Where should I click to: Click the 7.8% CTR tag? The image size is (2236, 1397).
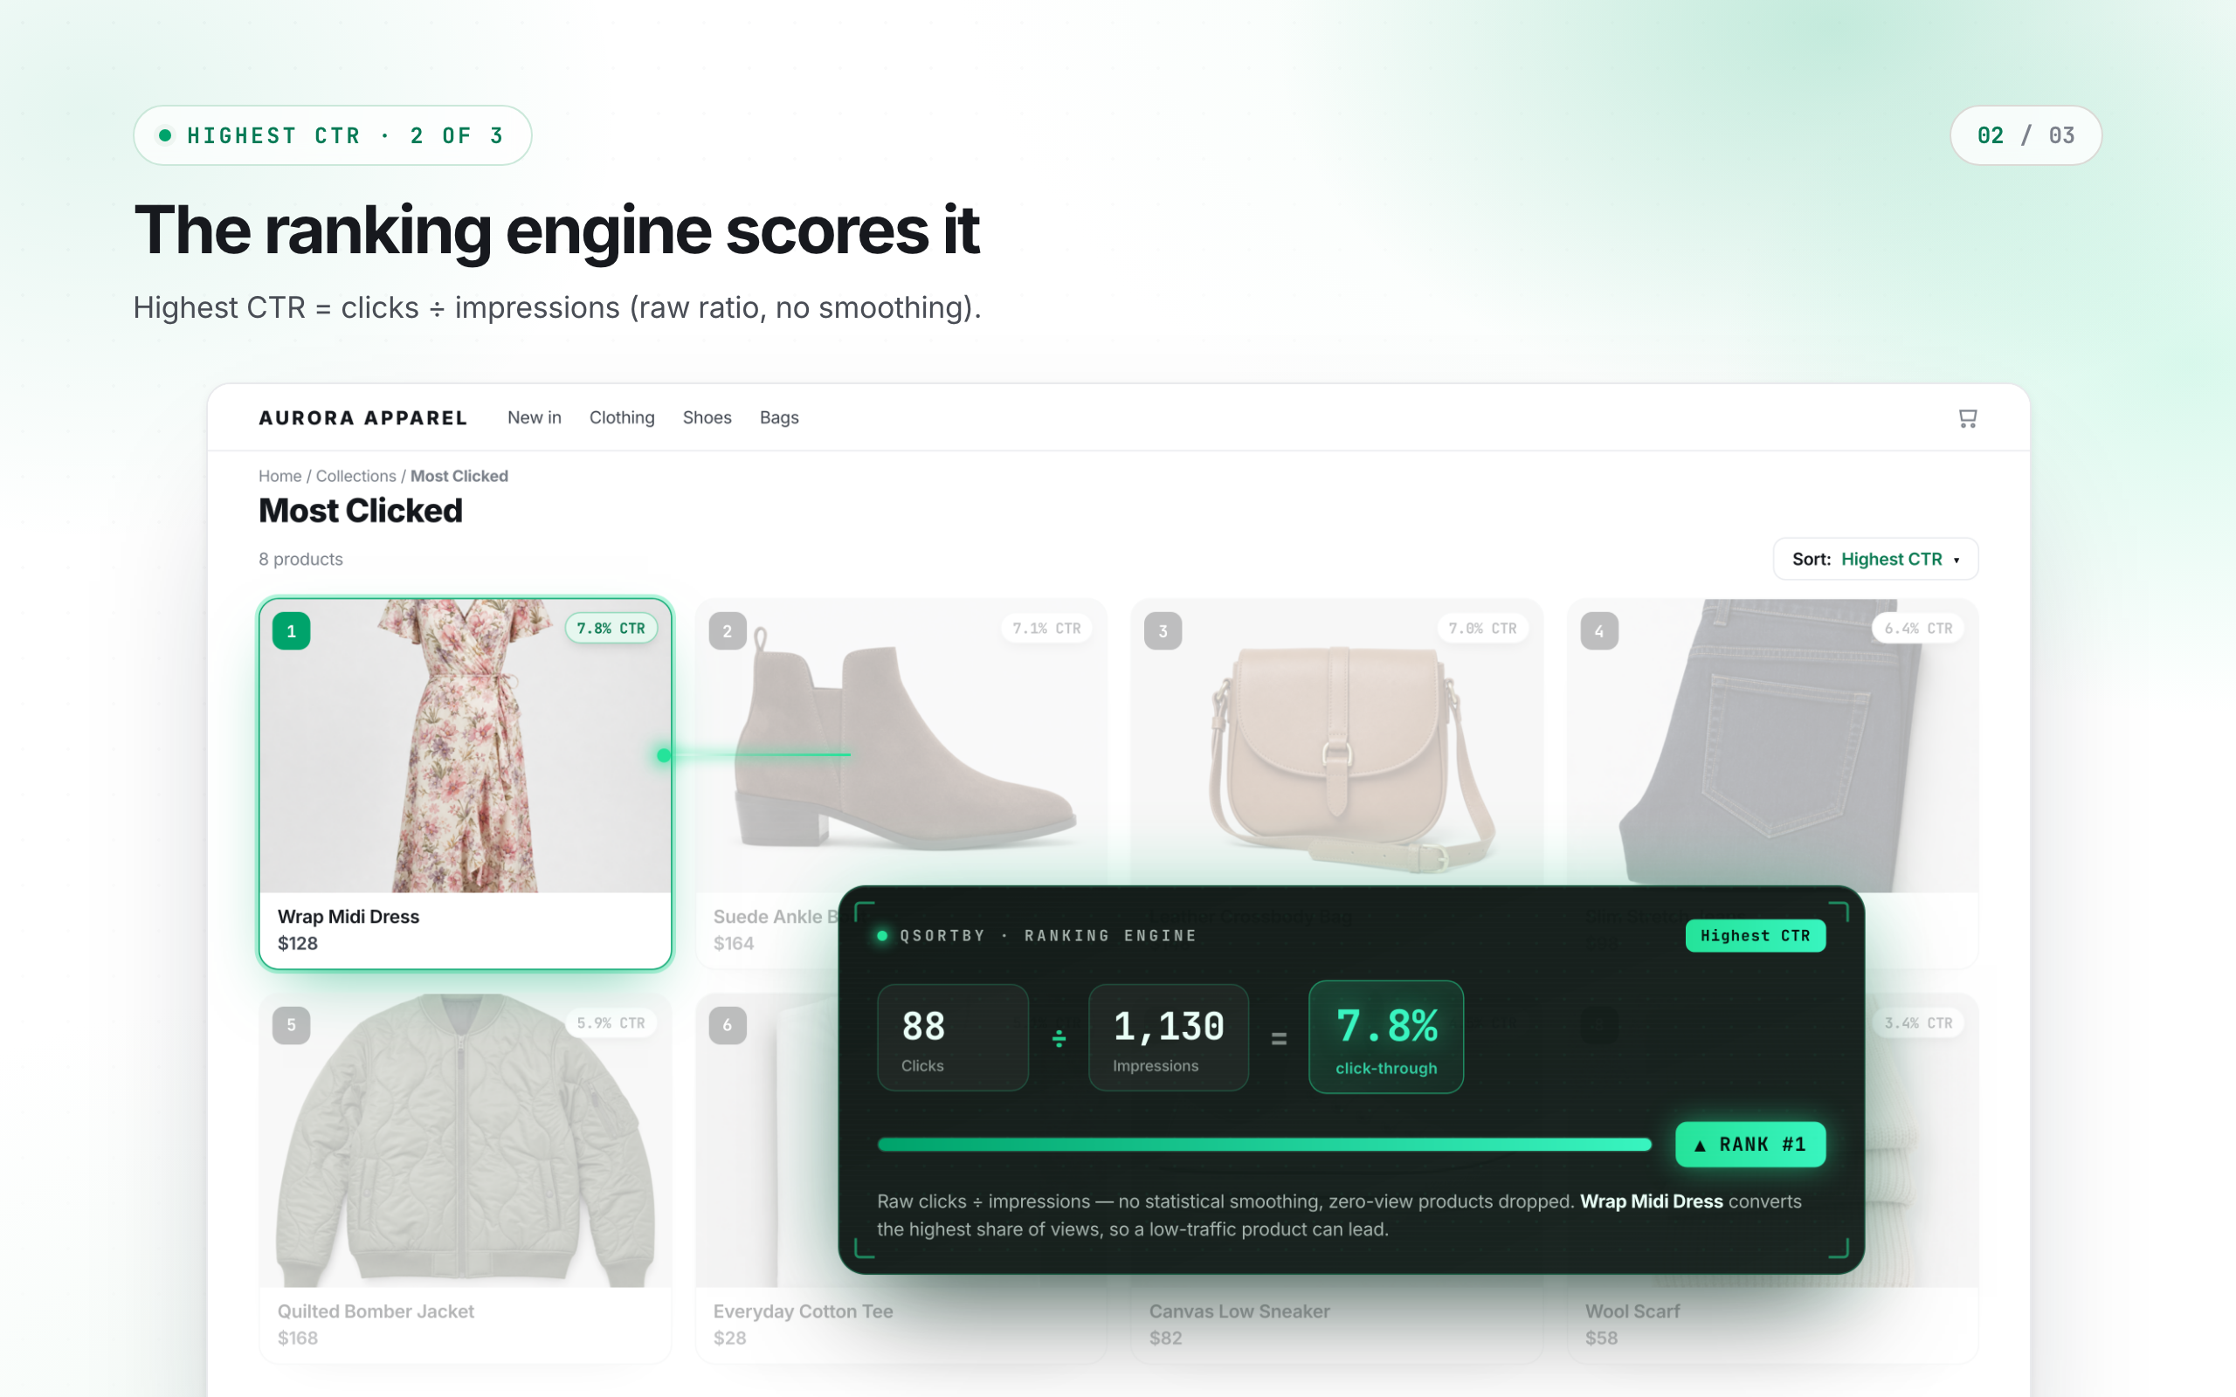(x=611, y=629)
